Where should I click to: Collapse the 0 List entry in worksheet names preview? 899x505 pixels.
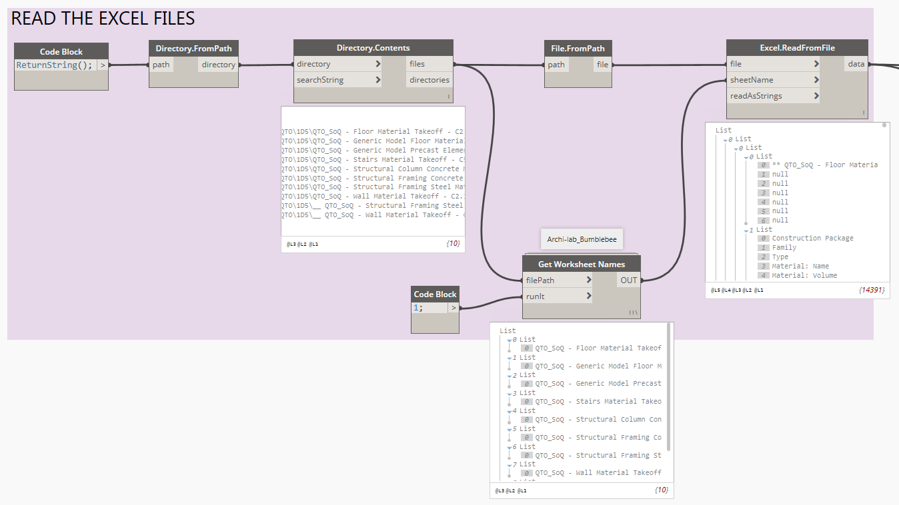(510, 339)
